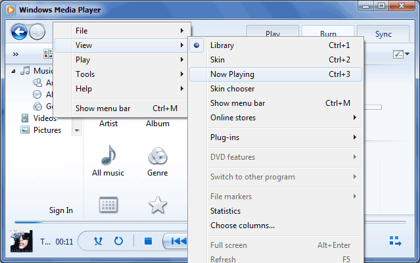Choose Skin chooser in the submenu
420x263 pixels.
[275, 89]
